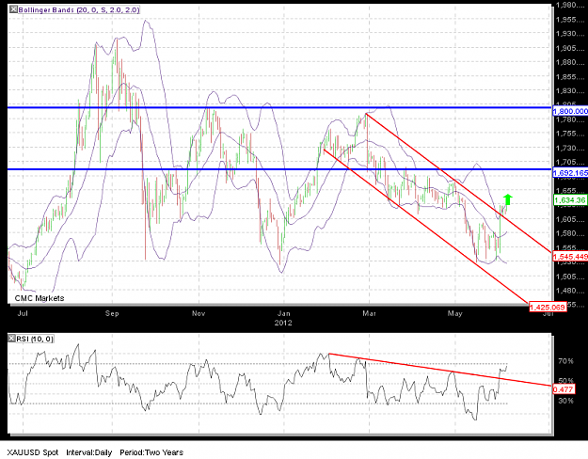Click the 1,634.36 green current price tag
This screenshot has height=459, width=588.
coord(569,200)
